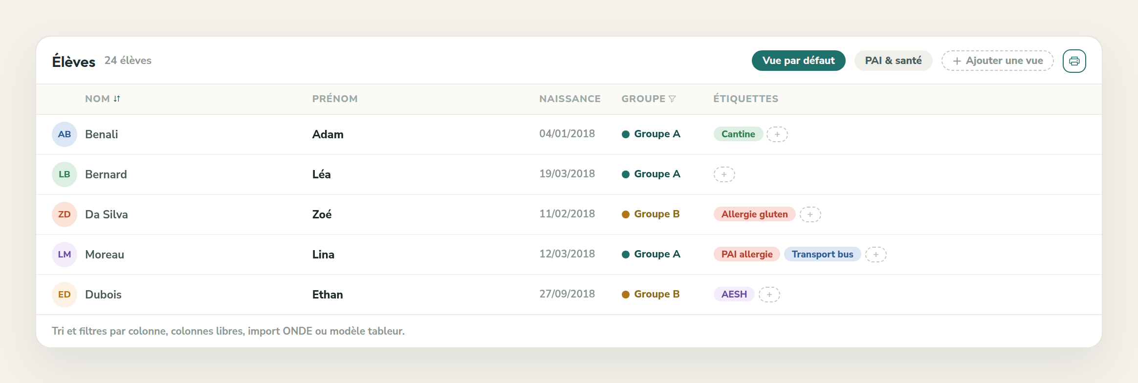Click birth date 04/01/2018
This screenshot has width=1138, height=383.
pos(567,134)
